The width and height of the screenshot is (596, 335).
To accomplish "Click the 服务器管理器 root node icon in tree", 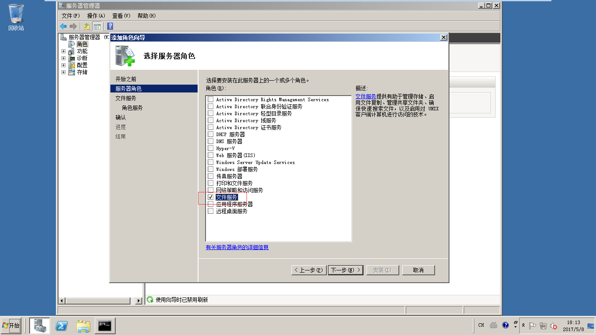I will tap(64, 37).
